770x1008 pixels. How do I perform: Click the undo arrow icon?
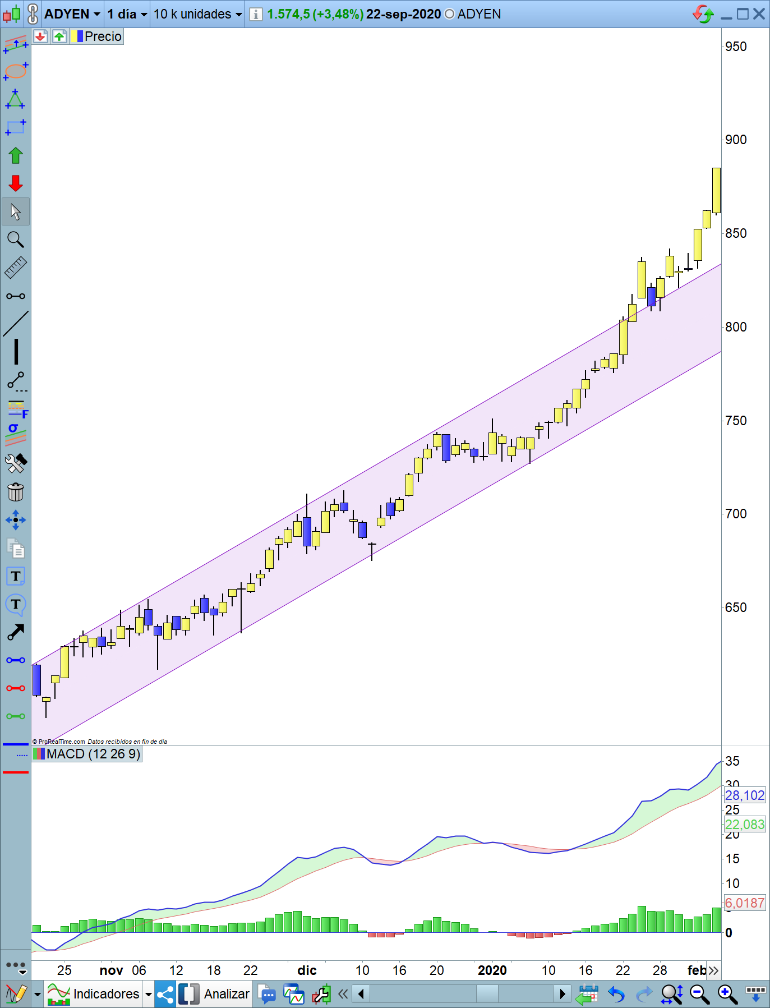coord(616,995)
